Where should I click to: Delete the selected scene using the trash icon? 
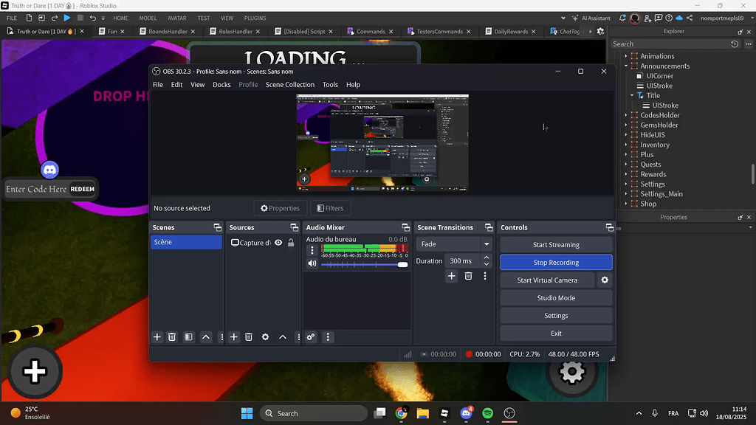click(x=172, y=337)
